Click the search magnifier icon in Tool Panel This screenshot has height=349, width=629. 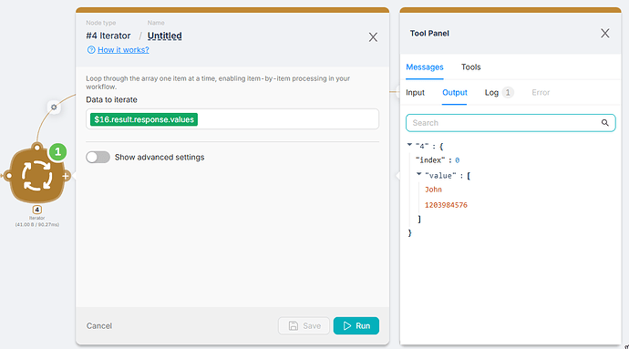(x=605, y=123)
